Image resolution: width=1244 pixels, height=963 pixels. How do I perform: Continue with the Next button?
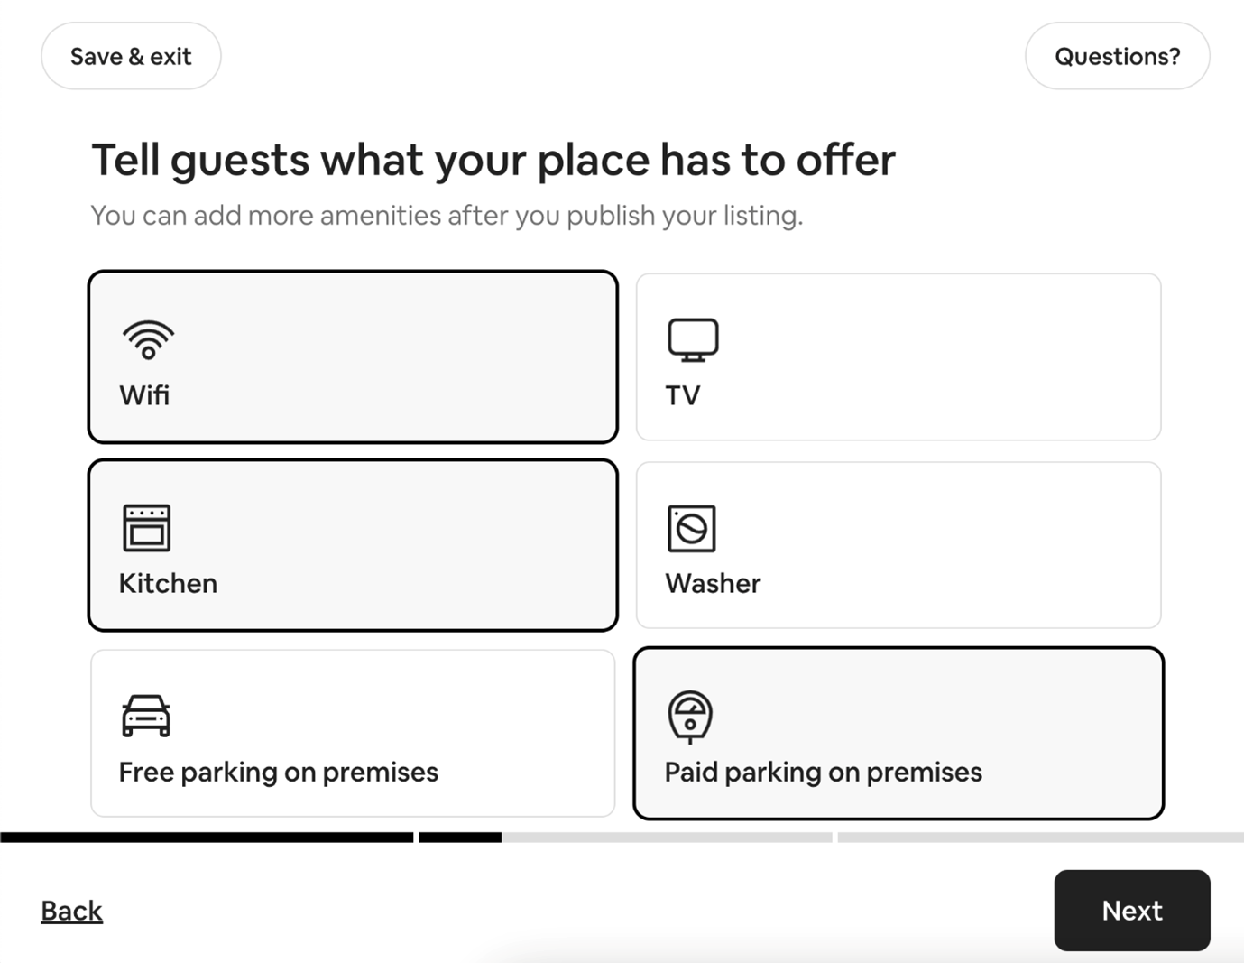pyautogui.click(x=1131, y=911)
